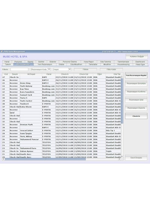
Task: Click inside the Filtrele text input
Action: pyautogui.click(x=19, y=69)
